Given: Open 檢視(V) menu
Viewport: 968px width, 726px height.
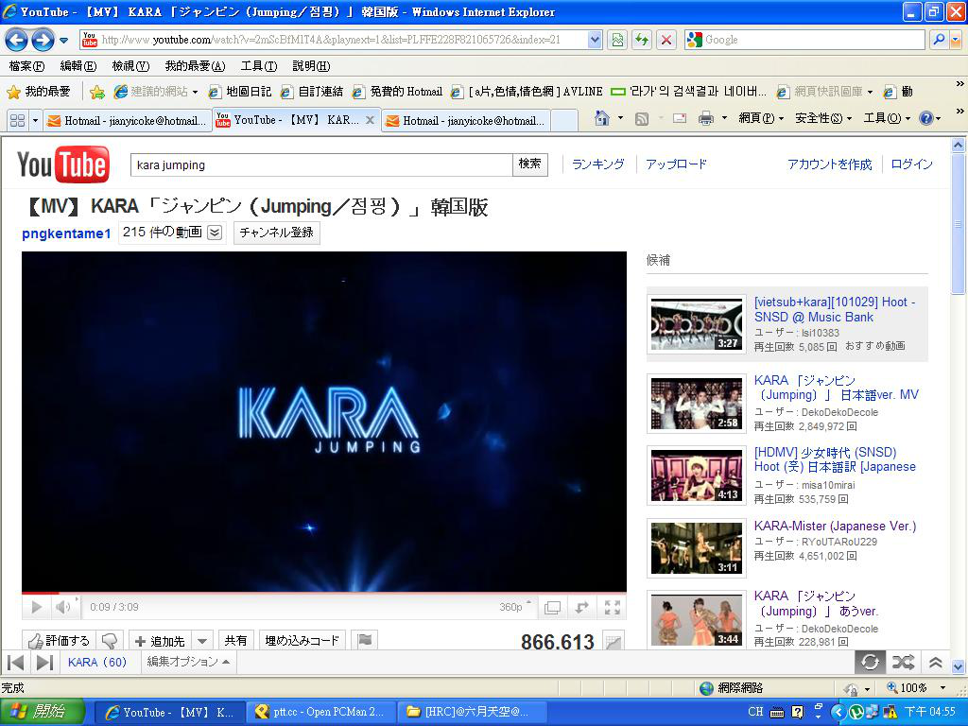Looking at the screenshot, I should 130,66.
